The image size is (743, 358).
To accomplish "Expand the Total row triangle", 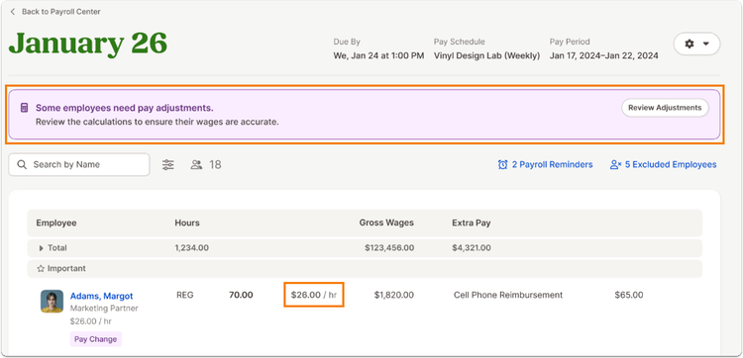I will 41,248.
